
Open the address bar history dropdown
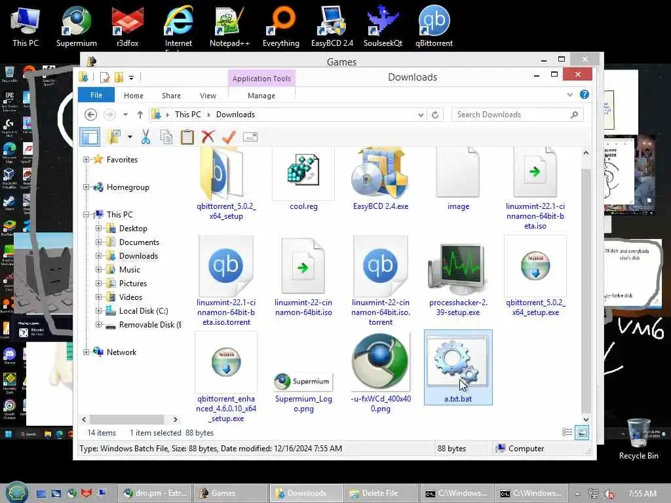point(421,115)
